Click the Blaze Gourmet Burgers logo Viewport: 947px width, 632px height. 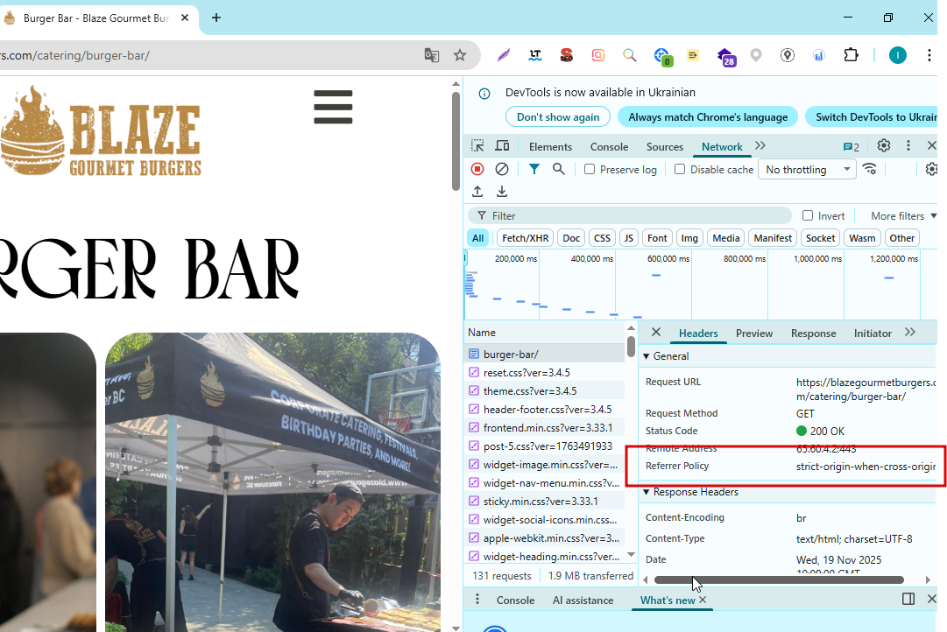[x=100, y=131]
